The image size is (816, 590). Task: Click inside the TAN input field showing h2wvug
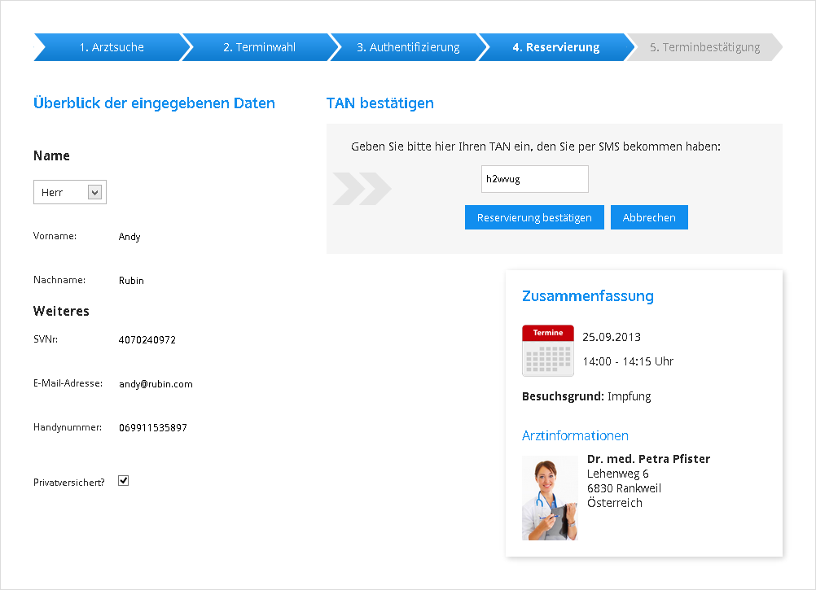coord(534,178)
